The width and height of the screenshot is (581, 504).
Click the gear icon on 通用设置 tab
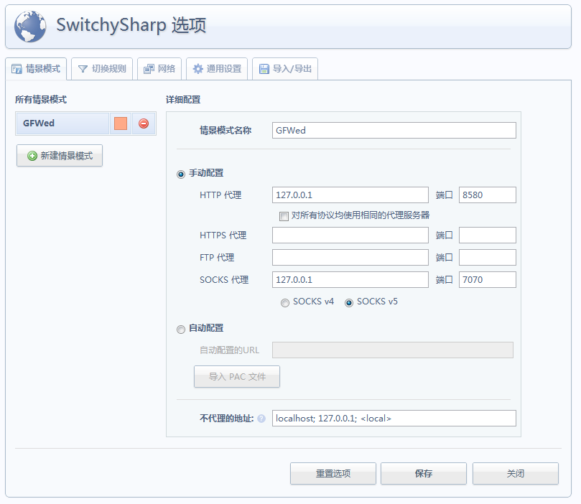(197, 69)
